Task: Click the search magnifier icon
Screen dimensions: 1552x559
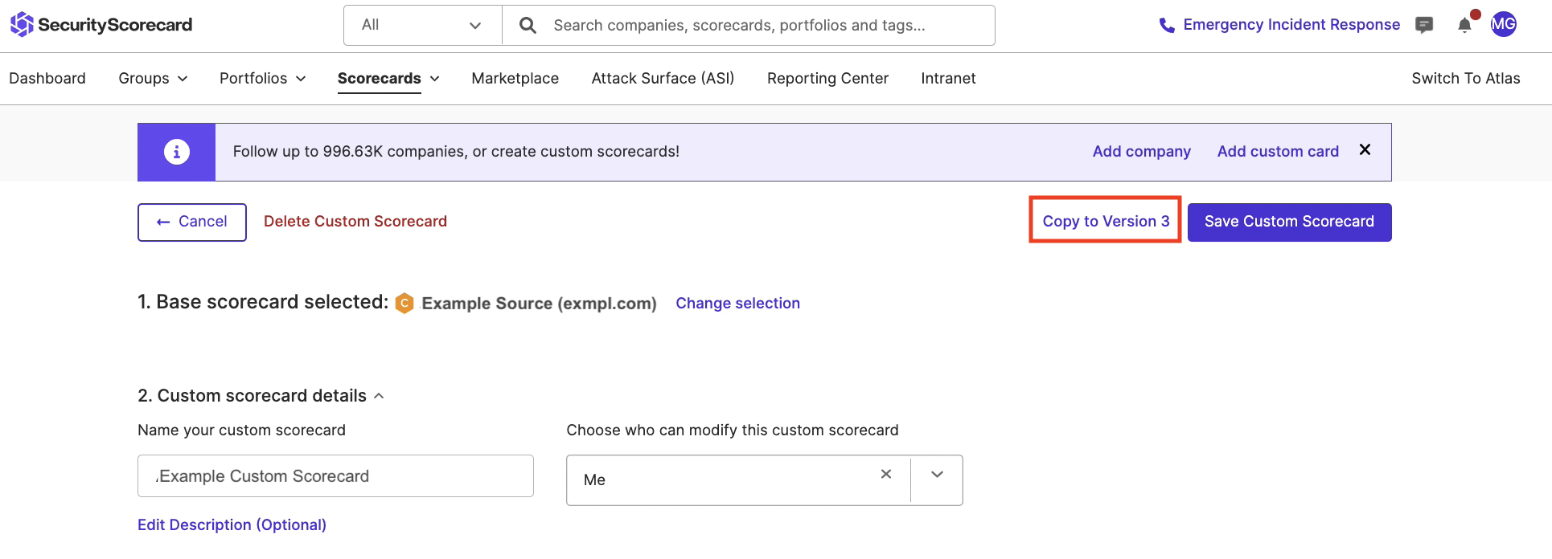Action: (x=528, y=26)
